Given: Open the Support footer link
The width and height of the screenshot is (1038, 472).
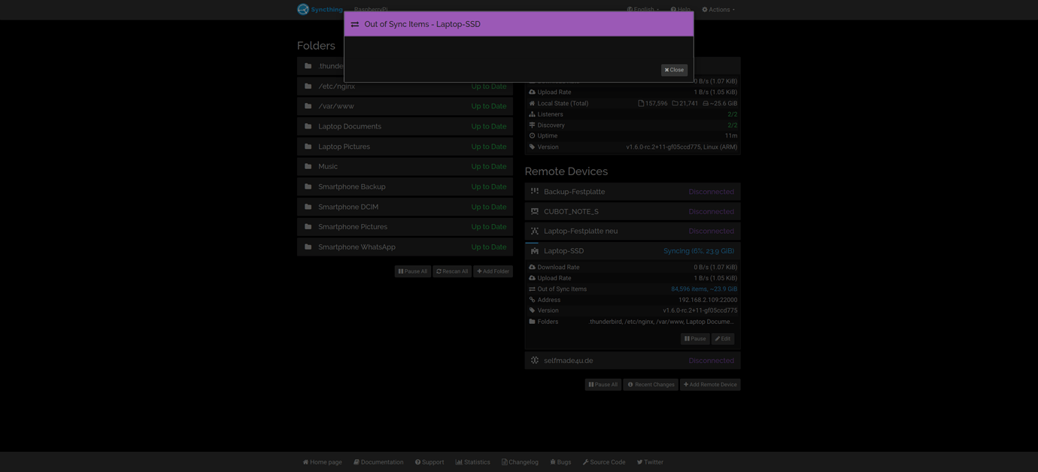Looking at the screenshot, I should coord(429,462).
